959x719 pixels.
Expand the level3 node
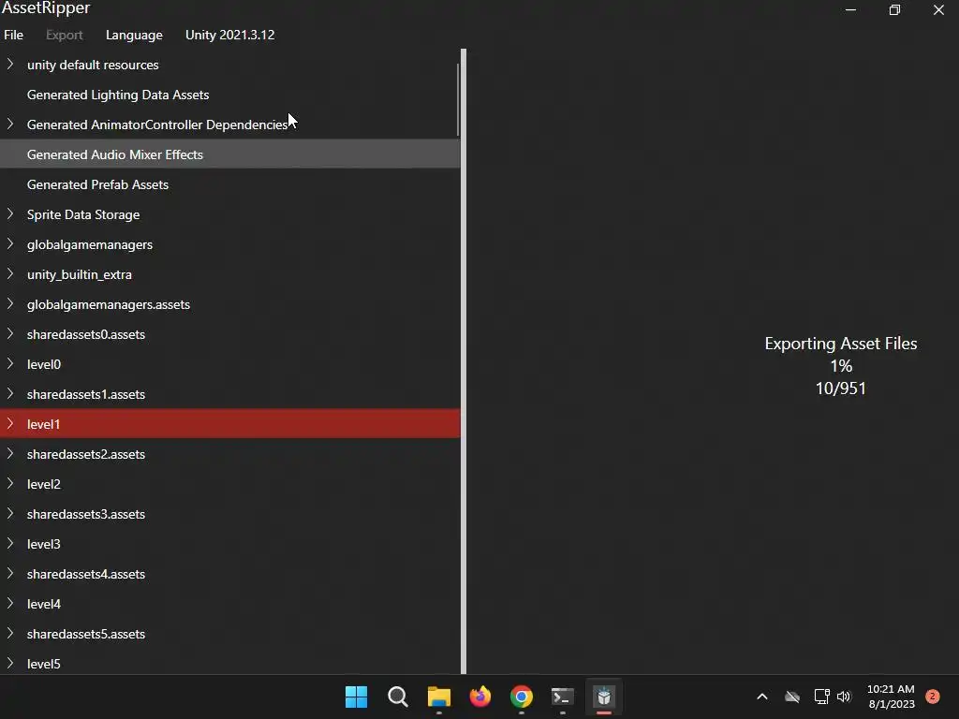click(9, 543)
